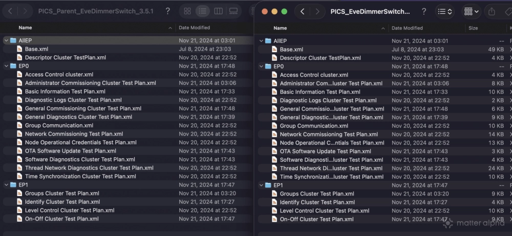Collapse the EP0 folder in right window
This screenshot has height=236, width=512.
(261, 67)
